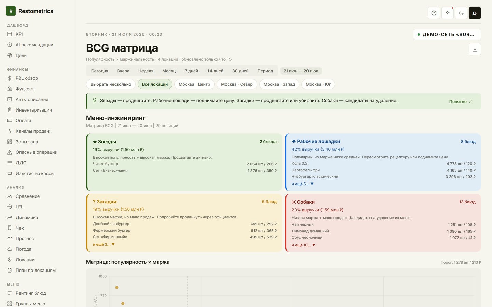Filter by Москва · Центр location
492x307 pixels.
[x=194, y=84]
